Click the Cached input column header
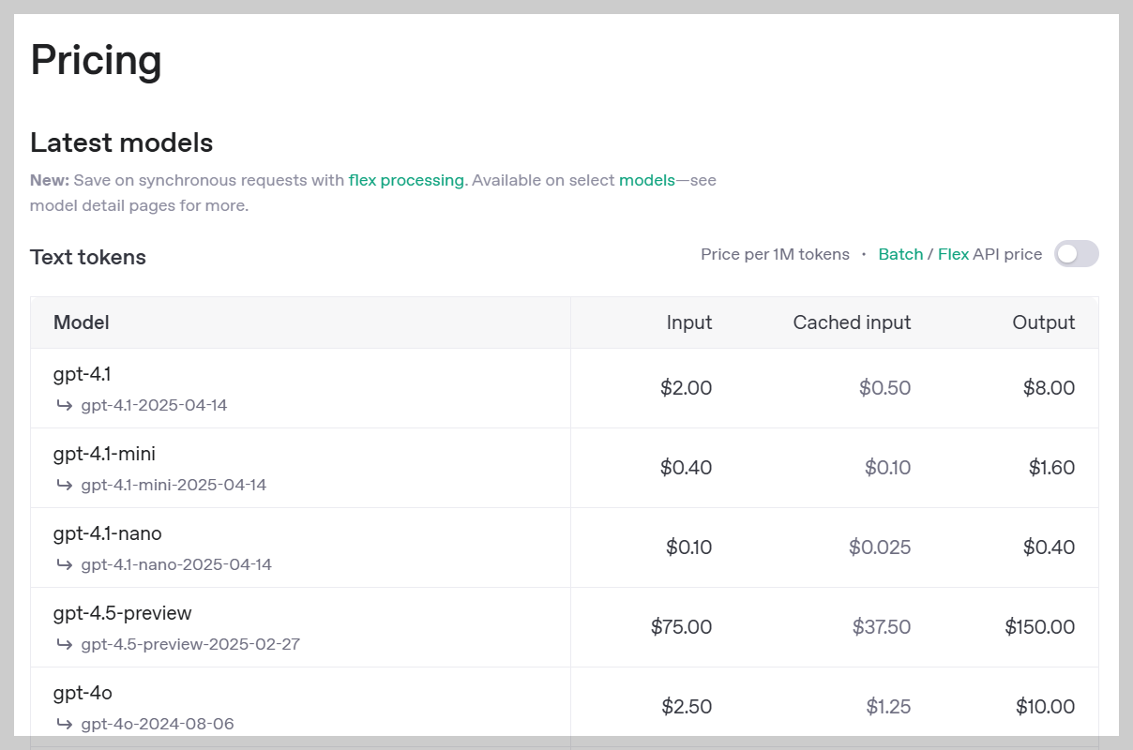Viewport: 1133px width, 750px height. pyautogui.click(x=852, y=322)
